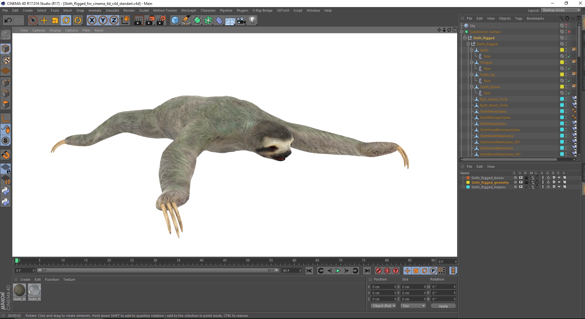This screenshot has width=585, height=319.
Task: Open the MoGraph menu
Action: [189, 10]
